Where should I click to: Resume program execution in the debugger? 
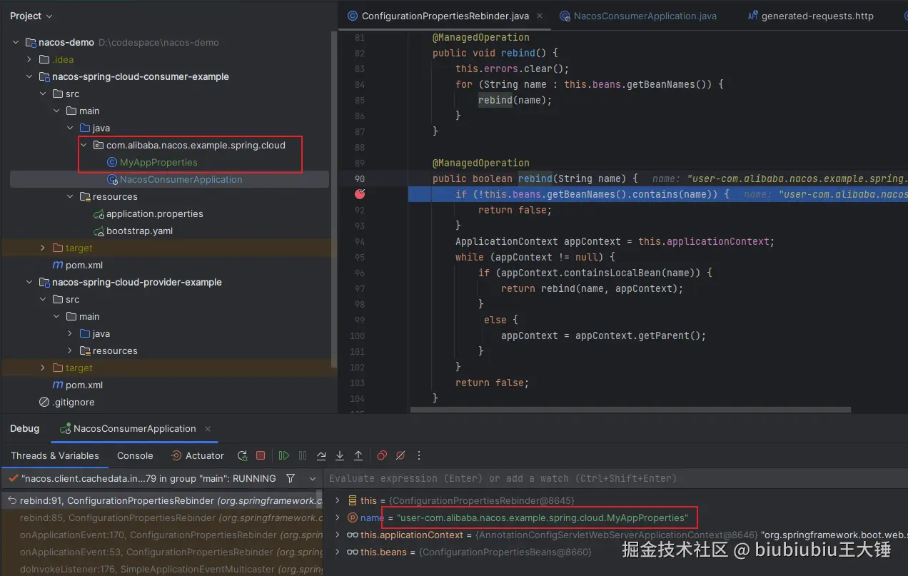(x=284, y=455)
